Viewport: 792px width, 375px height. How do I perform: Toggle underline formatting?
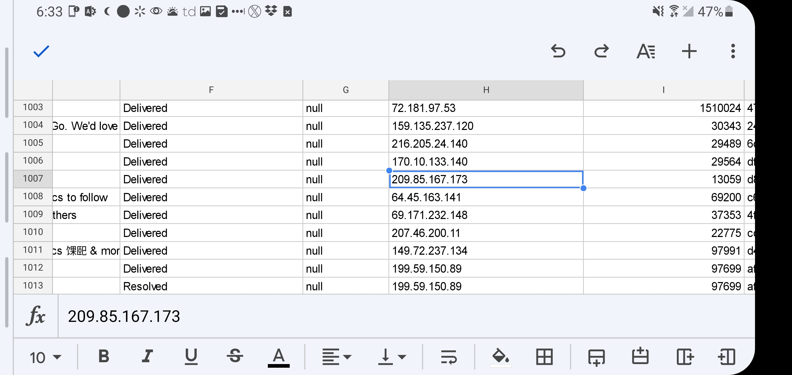[191, 357]
